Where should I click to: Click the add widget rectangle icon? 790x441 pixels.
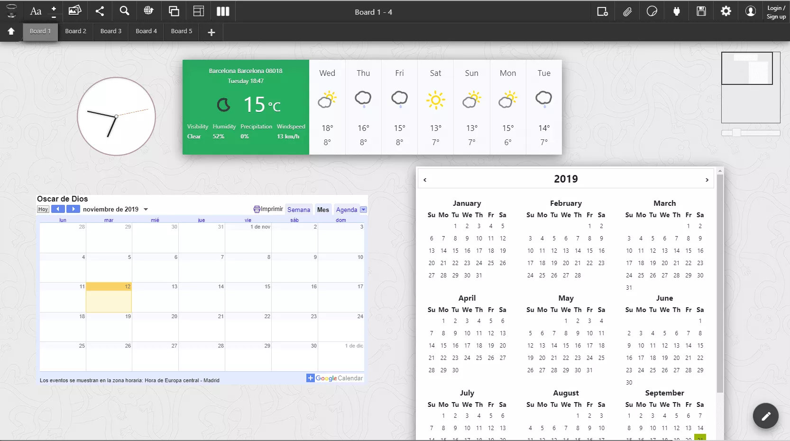click(602, 11)
